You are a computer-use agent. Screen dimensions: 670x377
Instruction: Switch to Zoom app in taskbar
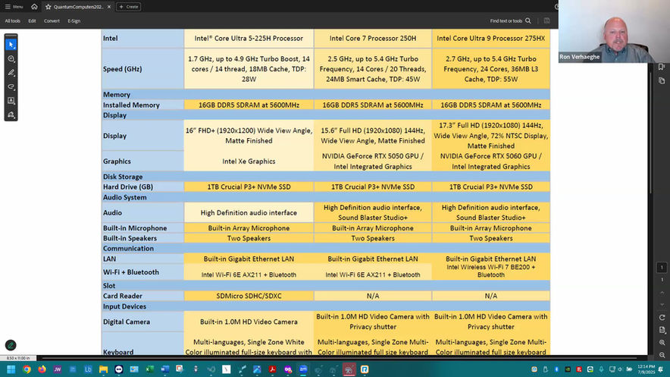point(303,369)
